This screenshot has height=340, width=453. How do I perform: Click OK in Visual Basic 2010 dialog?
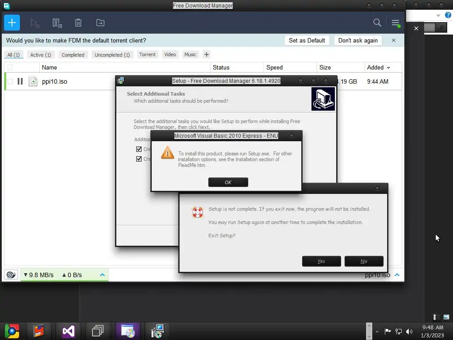pos(228,182)
